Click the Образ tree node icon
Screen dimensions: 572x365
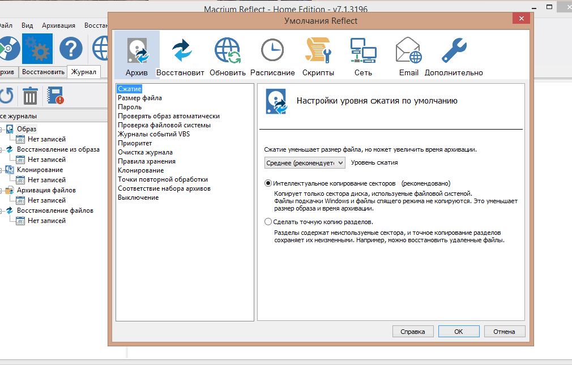[10, 129]
